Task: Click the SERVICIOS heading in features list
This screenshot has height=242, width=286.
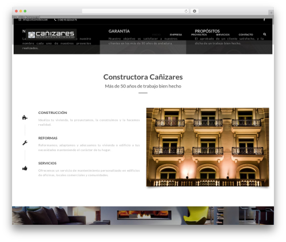Action: [x=47, y=163]
